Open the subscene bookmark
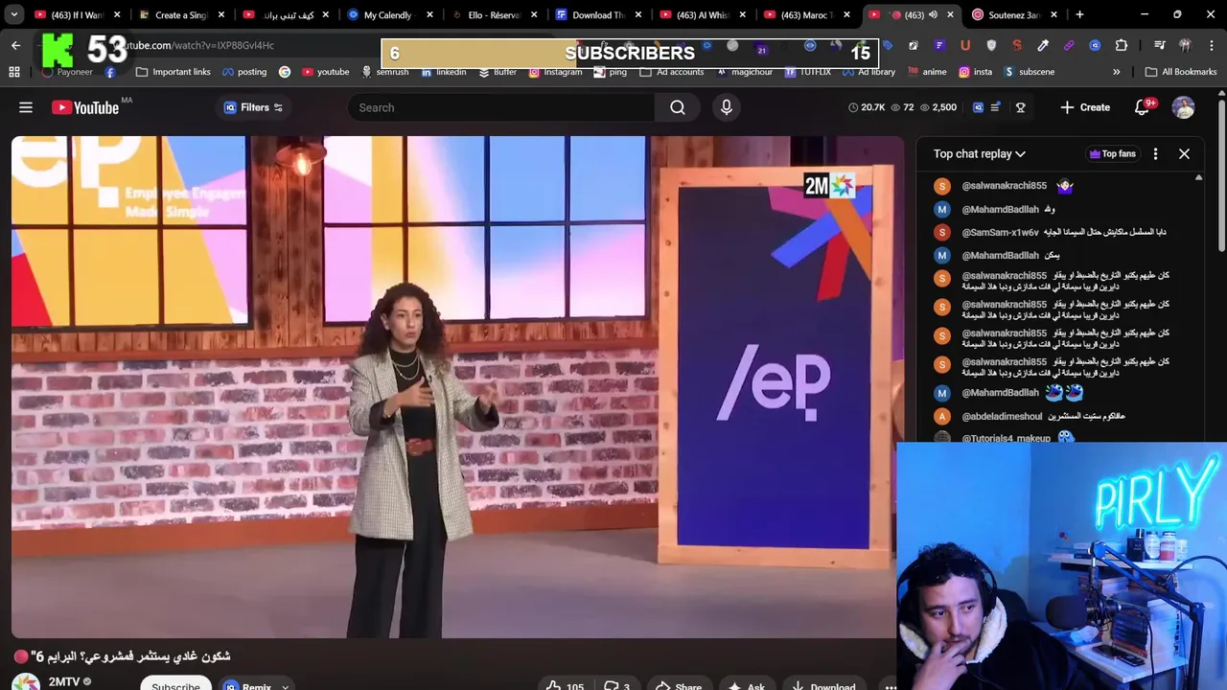The width and height of the screenshot is (1227, 690). pyautogui.click(x=1029, y=72)
